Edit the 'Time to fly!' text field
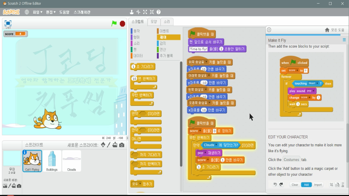Viewport: 349px width, 196px height. point(198,49)
